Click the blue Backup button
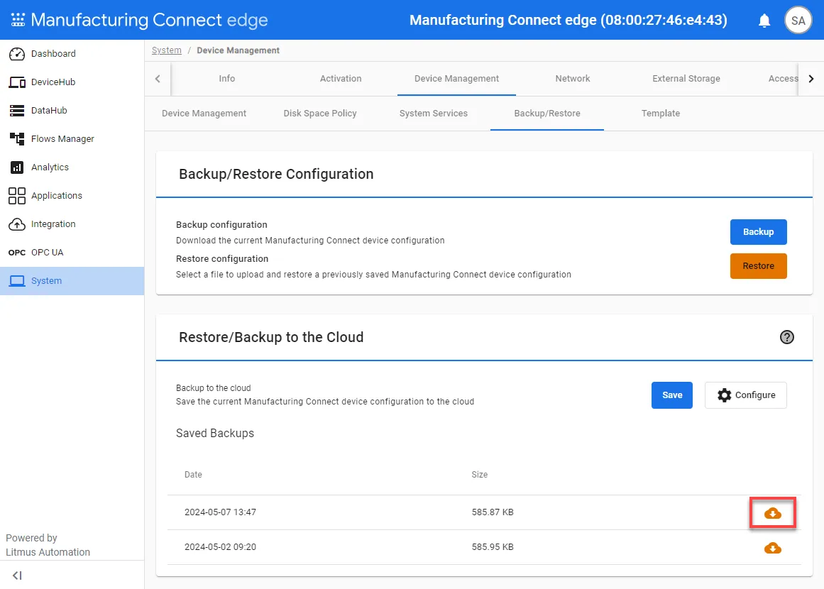The image size is (824, 589). [x=758, y=232]
